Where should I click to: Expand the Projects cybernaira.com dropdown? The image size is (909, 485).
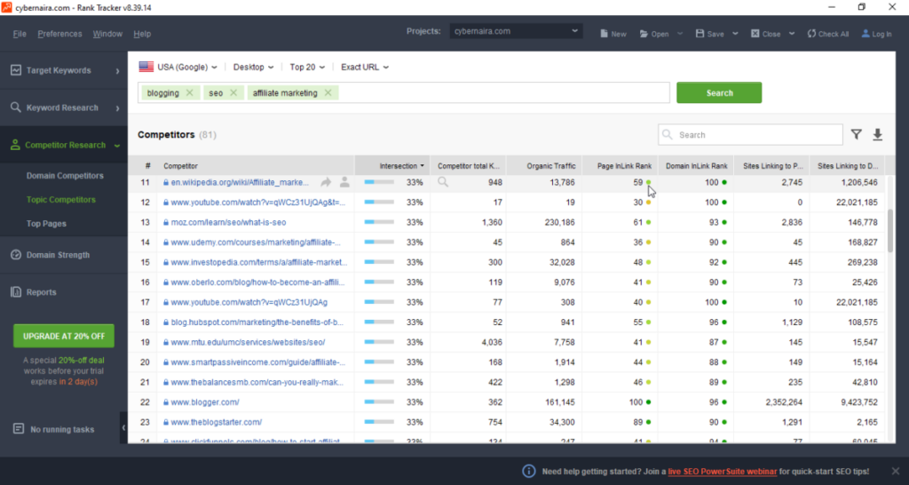(x=515, y=31)
